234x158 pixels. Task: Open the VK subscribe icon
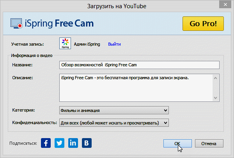pos(87,143)
